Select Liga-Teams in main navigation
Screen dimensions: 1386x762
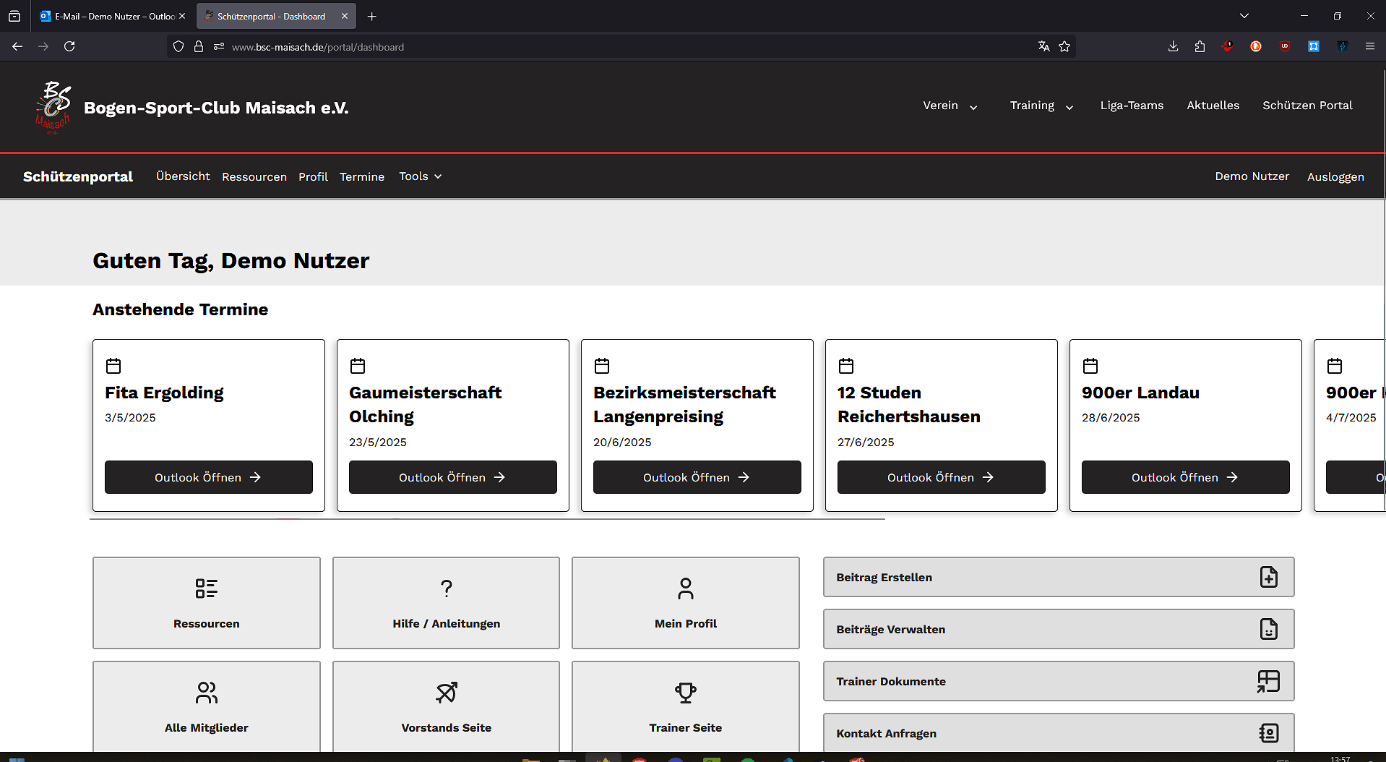[1132, 106]
